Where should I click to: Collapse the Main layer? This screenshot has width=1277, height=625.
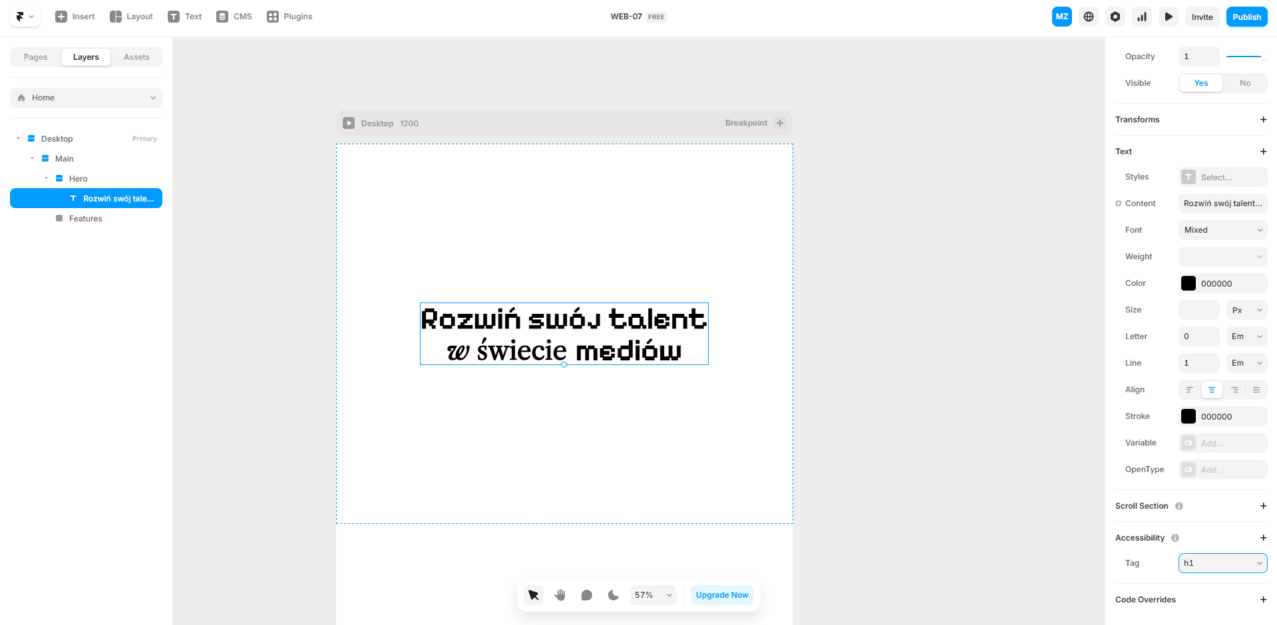pyautogui.click(x=32, y=158)
